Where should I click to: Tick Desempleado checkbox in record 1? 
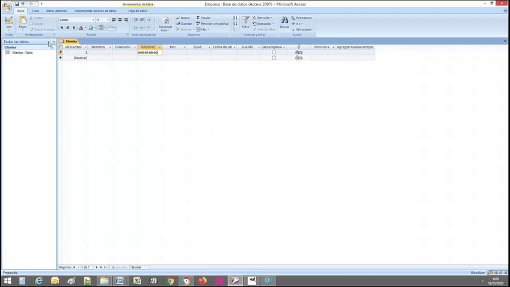[274, 52]
